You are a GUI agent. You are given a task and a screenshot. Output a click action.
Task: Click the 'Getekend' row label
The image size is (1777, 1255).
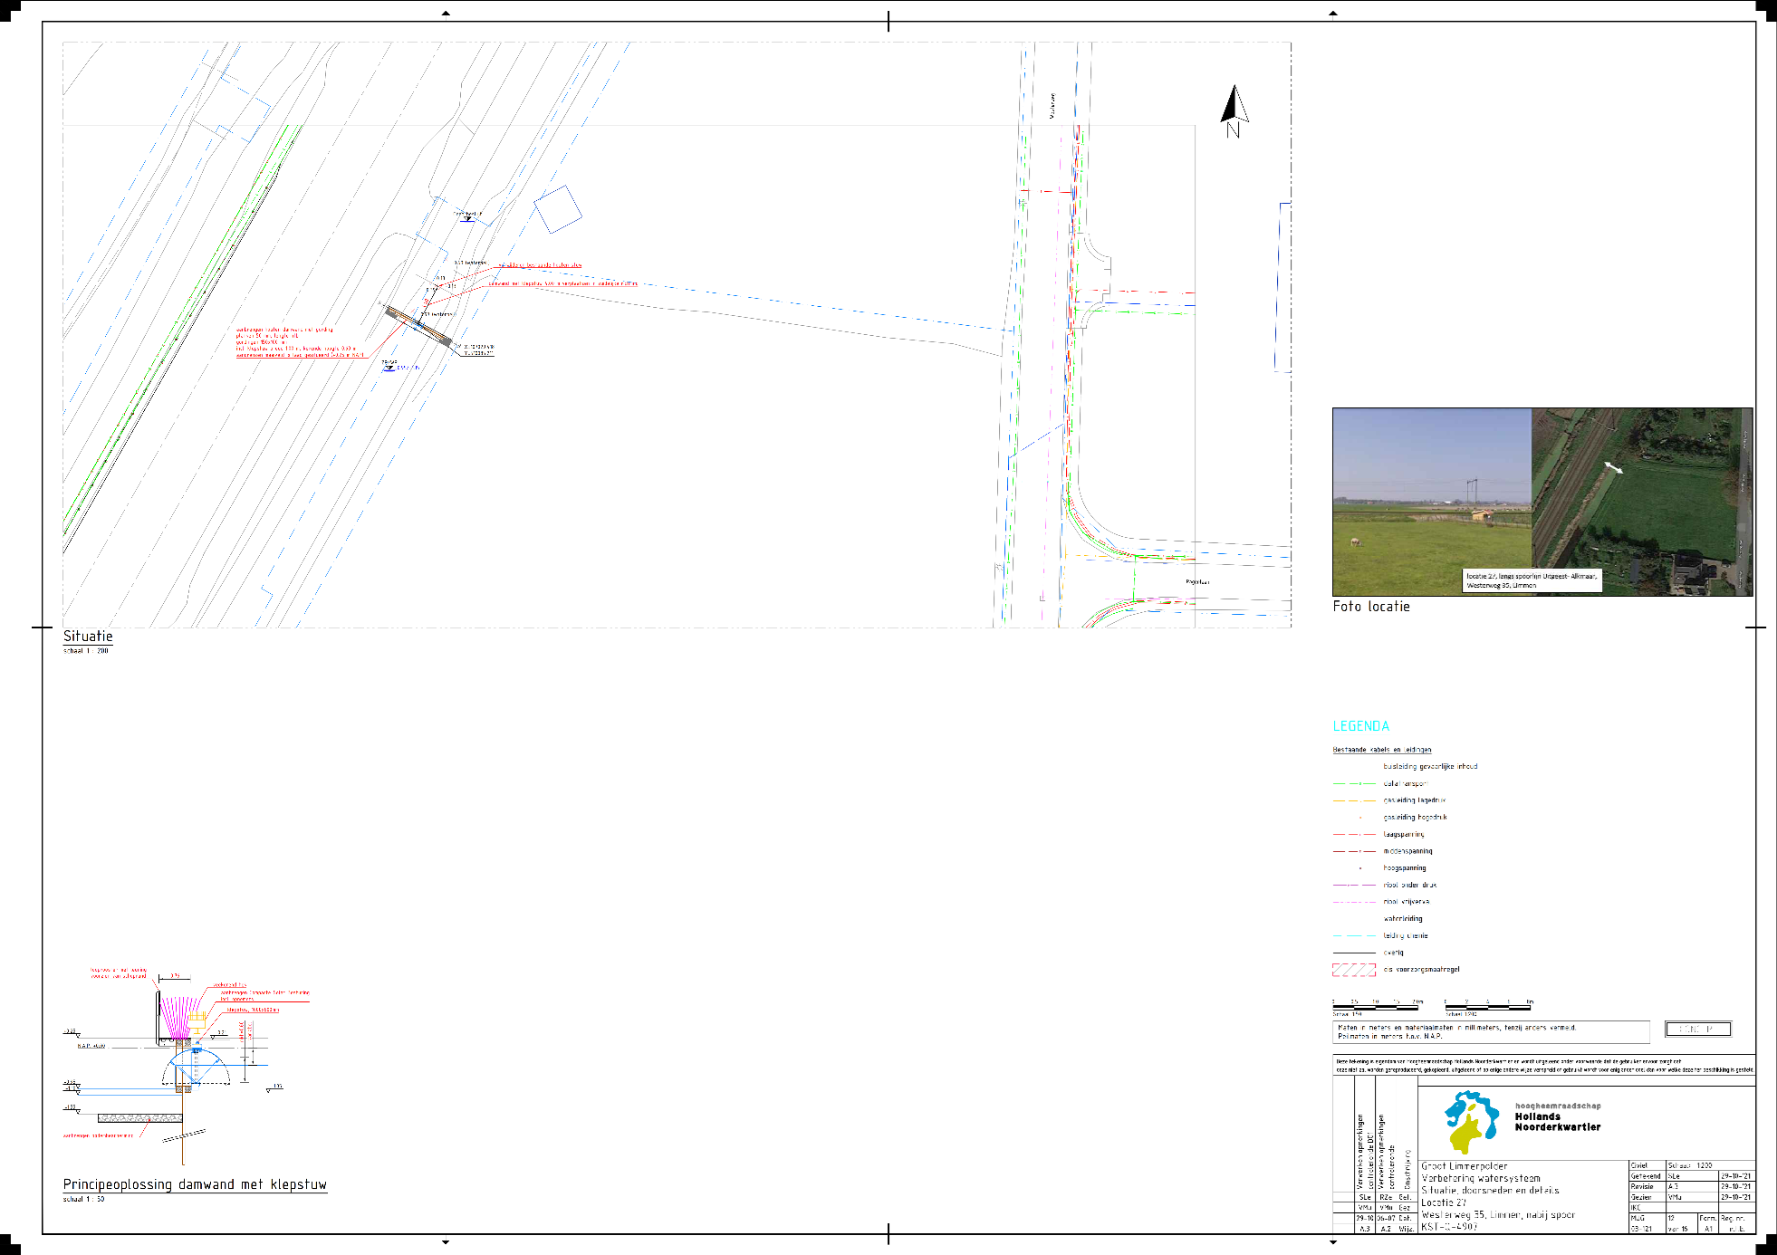[x=1646, y=1176]
